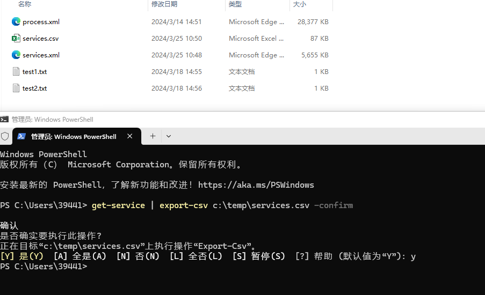Screen dimensions: 485x295
Task: Click the size value 87 KB
Action: pos(320,39)
